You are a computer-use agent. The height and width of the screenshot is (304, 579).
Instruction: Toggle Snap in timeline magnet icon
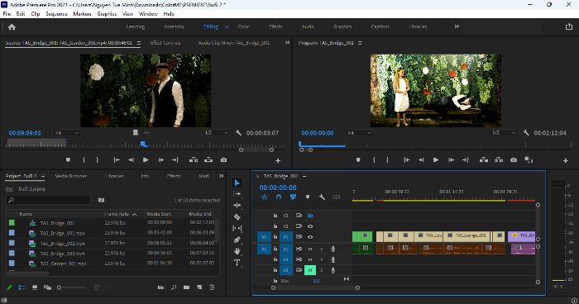(x=279, y=197)
